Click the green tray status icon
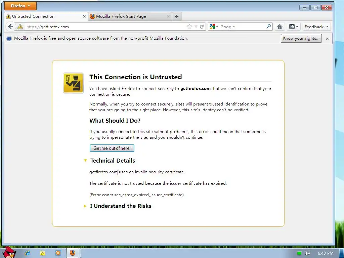Viewport: 344px width, 258px height. click(299, 253)
